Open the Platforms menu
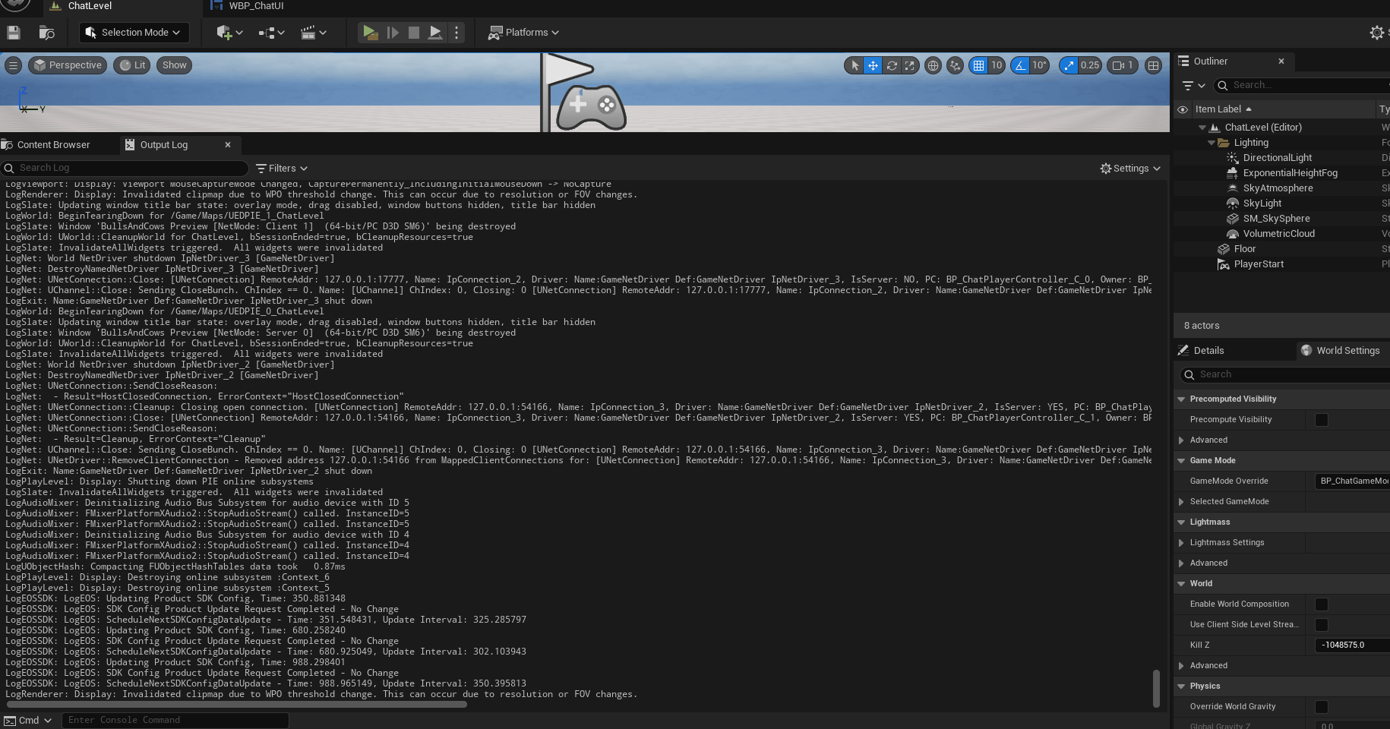 point(523,33)
